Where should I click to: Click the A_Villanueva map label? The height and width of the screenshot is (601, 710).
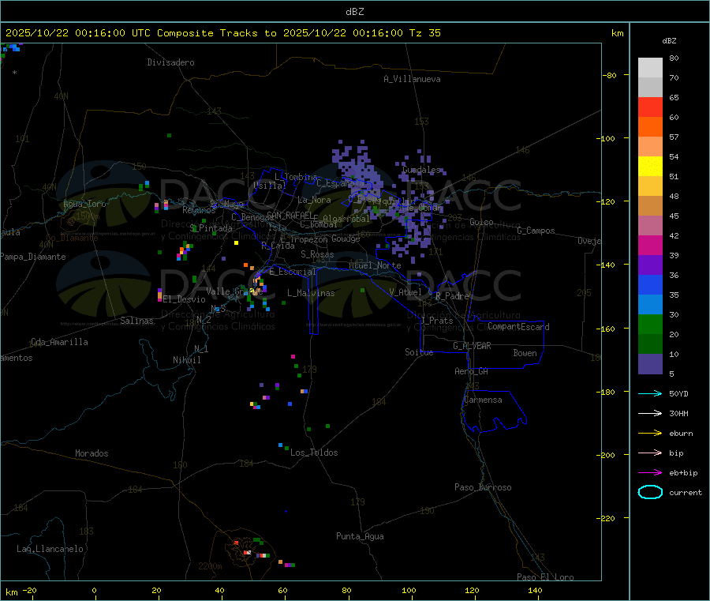(x=412, y=79)
